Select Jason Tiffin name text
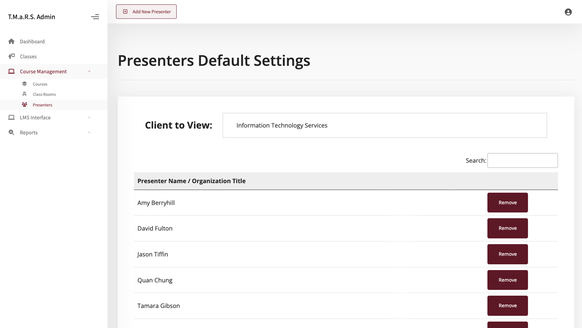582x328 pixels. 152,254
